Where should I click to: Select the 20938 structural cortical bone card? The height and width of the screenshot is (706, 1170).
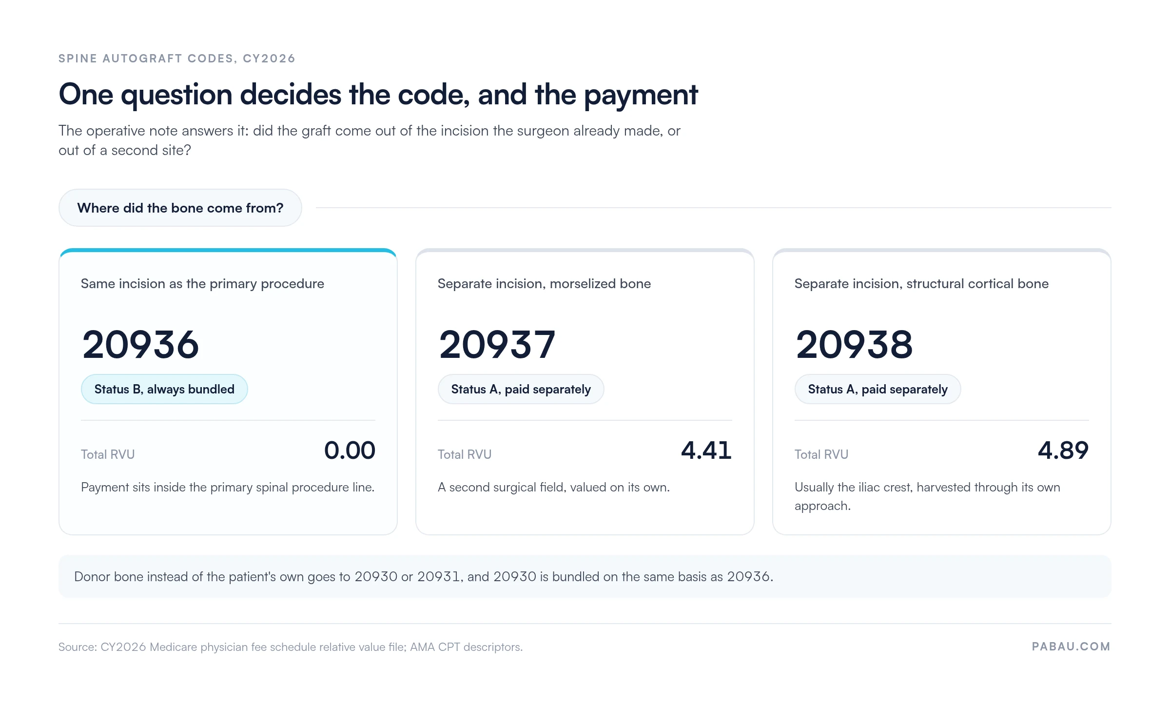pyautogui.click(x=942, y=392)
